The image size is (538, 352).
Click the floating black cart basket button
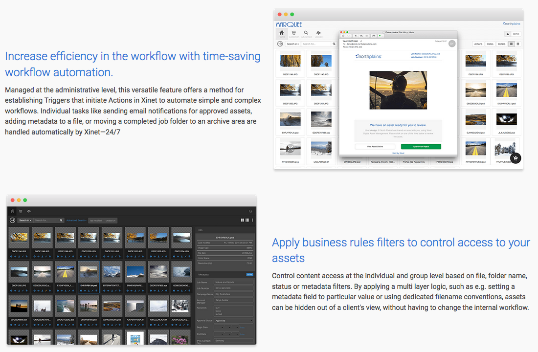click(516, 158)
